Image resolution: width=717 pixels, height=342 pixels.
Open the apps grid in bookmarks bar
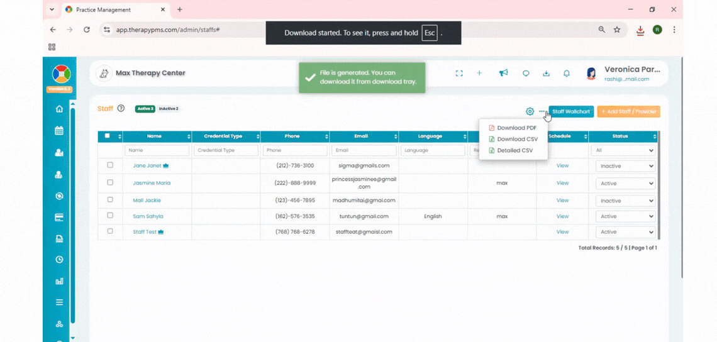52,47
